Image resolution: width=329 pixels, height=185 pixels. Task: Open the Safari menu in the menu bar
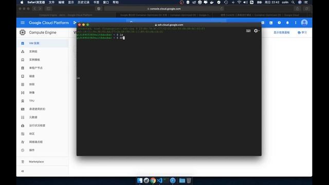click(36, 2)
